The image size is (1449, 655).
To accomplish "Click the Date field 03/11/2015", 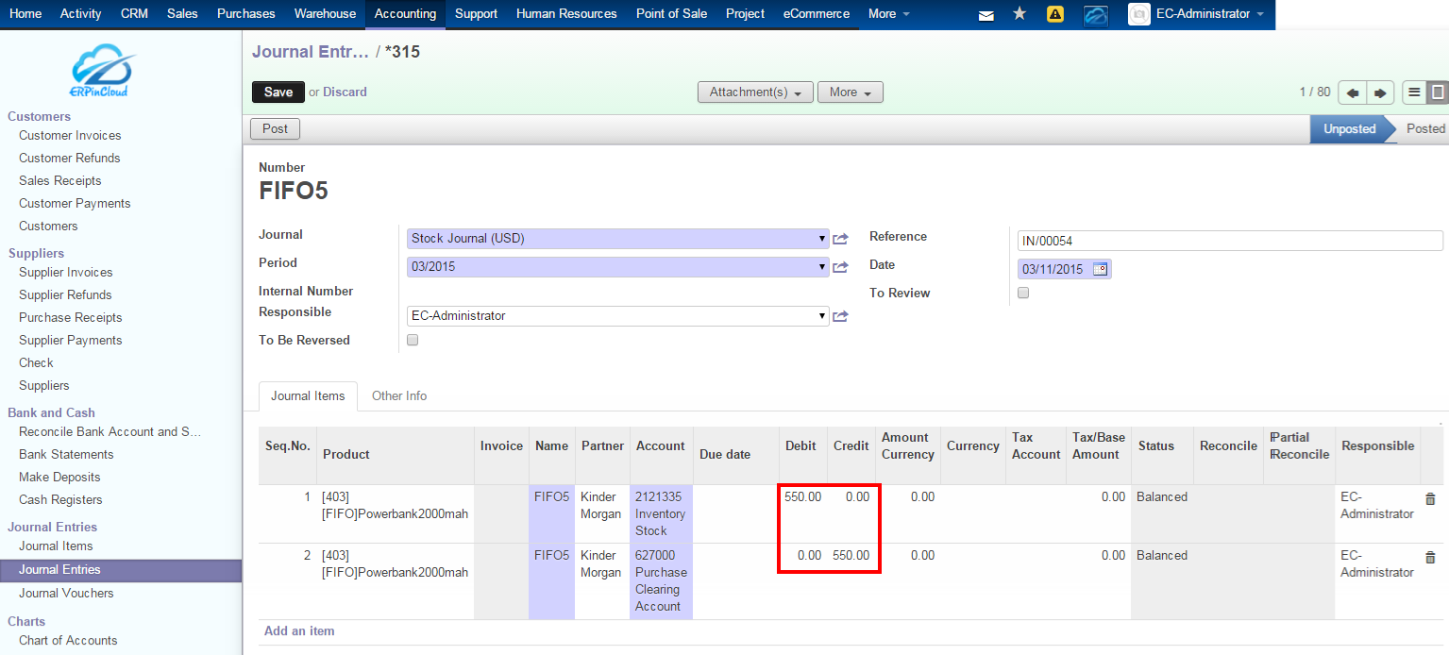I will tap(1065, 269).
